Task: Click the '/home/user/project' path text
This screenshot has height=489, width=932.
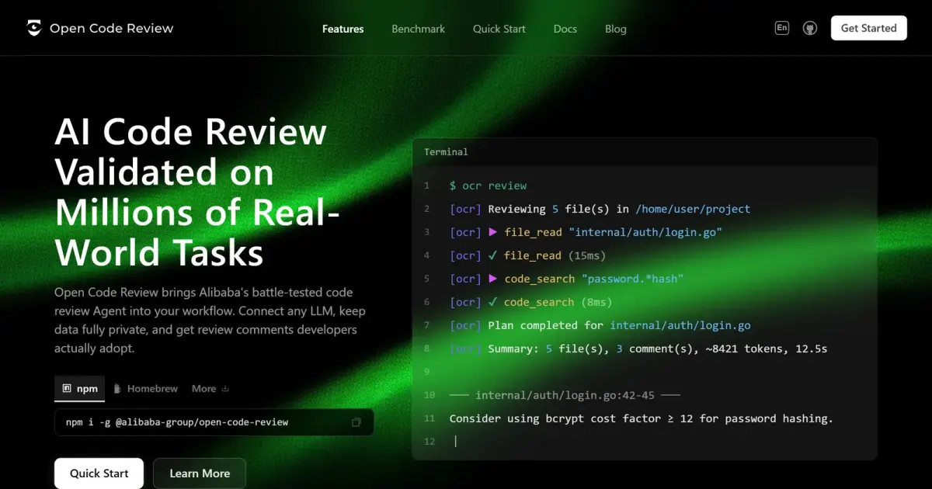Action: click(x=693, y=209)
